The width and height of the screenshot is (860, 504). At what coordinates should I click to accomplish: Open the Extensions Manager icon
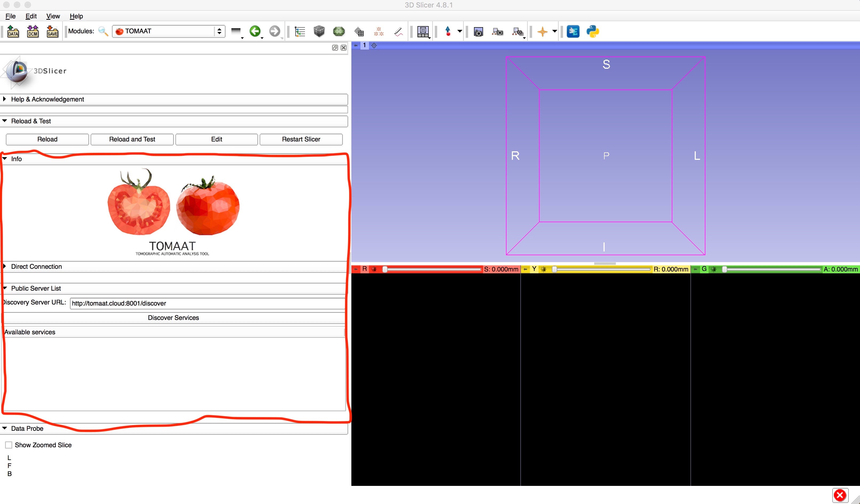tap(573, 31)
